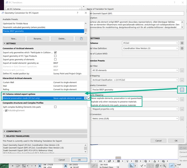Open ellipsis button beside Mapped properties only

[x=182, y=109]
